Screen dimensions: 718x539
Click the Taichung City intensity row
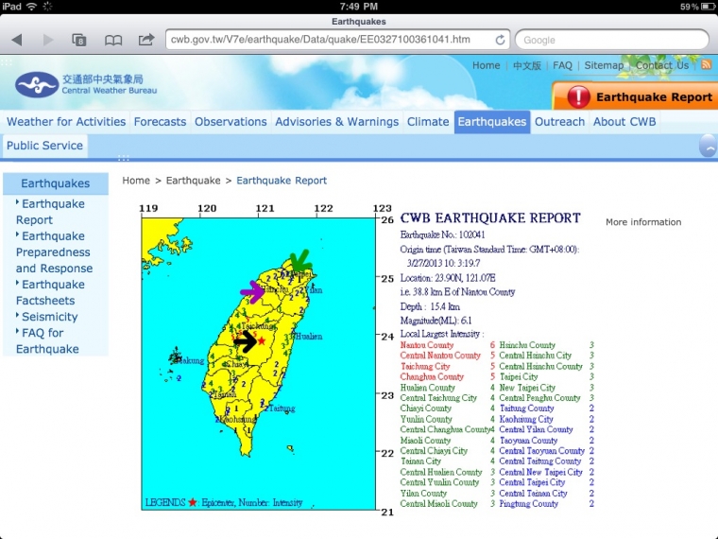pyautogui.click(x=448, y=366)
